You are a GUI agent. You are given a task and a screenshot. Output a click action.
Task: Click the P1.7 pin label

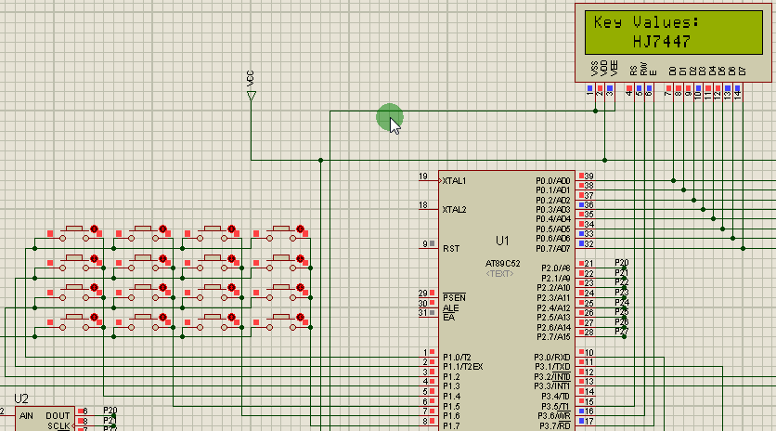point(451,426)
